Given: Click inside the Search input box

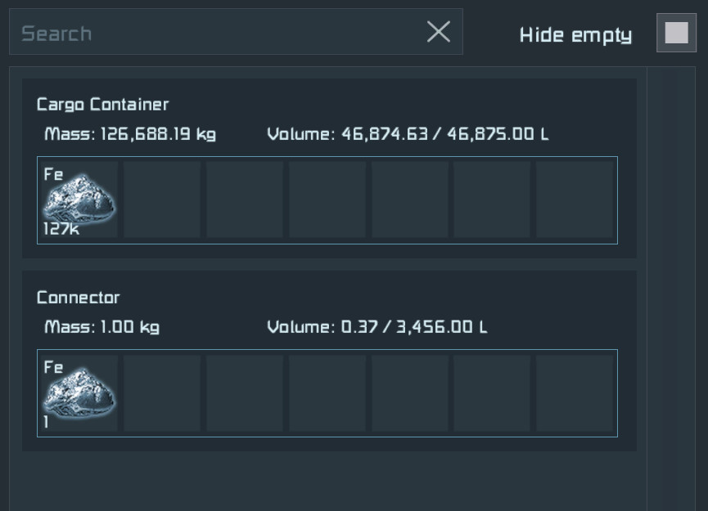Looking at the screenshot, I should point(213,33).
